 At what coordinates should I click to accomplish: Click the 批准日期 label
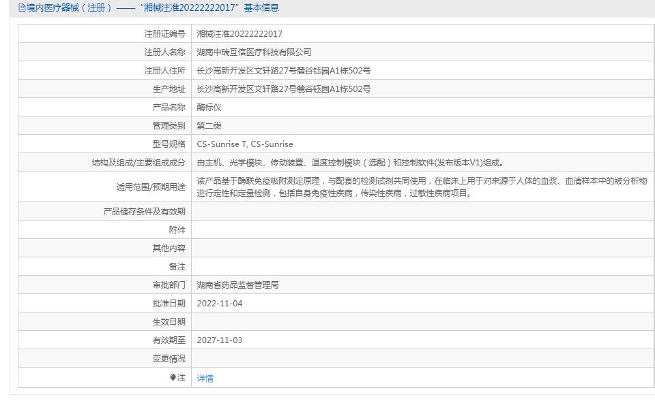(x=169, y=303)
